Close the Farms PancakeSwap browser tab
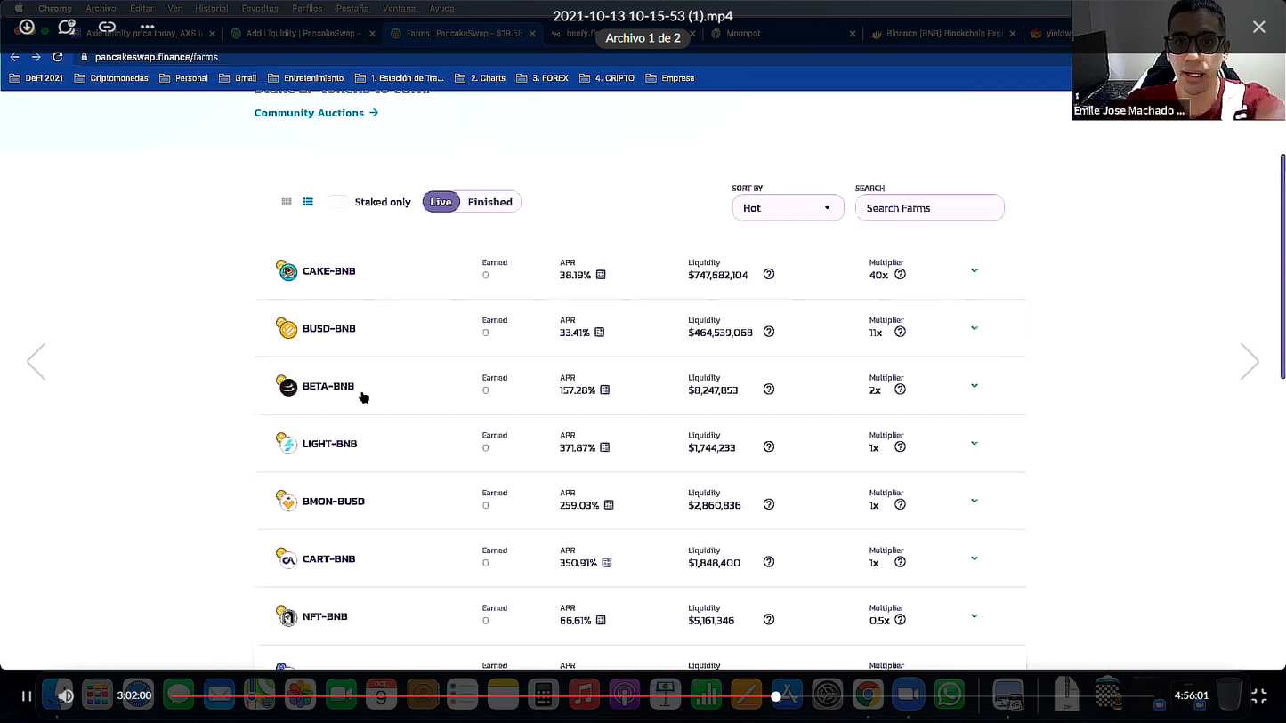Screen dimensions: 1286x723 tap(532, 34)
